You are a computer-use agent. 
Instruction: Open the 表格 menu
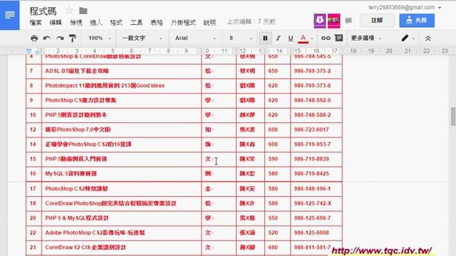coord(157,22)
